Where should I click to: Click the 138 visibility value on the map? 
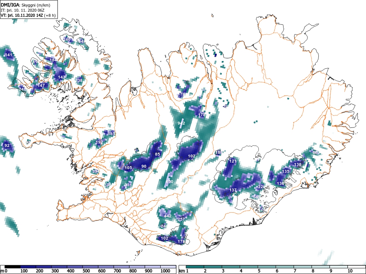tap(298, 164)
